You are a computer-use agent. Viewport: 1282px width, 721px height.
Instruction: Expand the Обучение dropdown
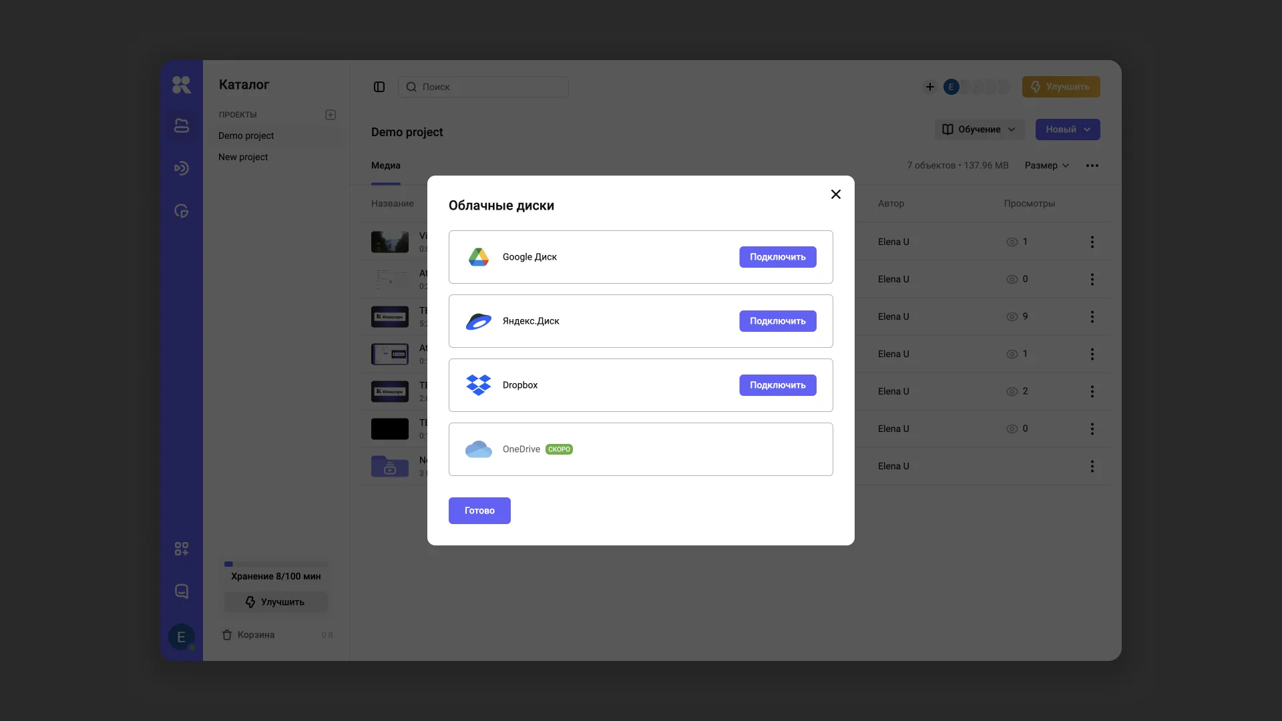tap(979, 130)
